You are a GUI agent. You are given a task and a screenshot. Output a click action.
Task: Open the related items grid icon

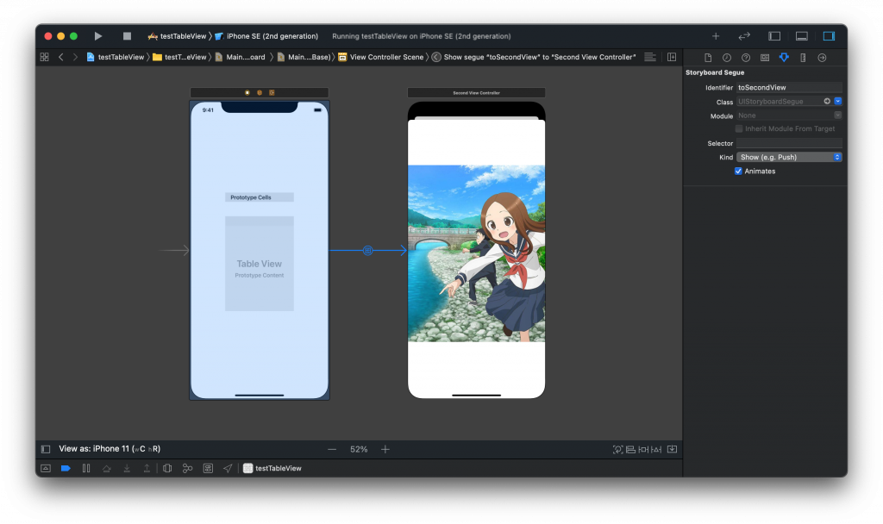45,57
